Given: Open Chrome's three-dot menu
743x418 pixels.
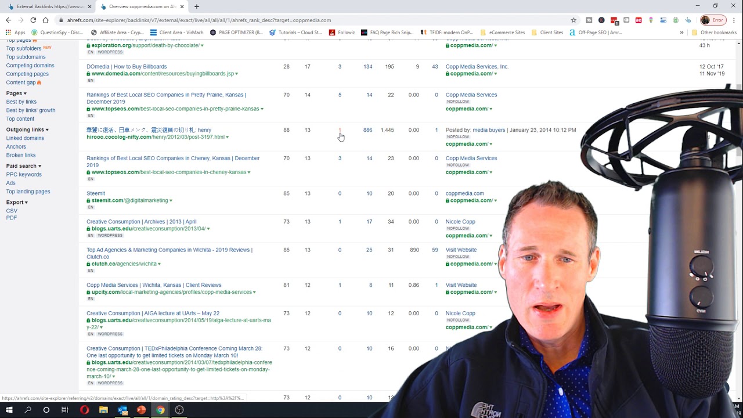Looking at the screenshot, I should point(734,20).
